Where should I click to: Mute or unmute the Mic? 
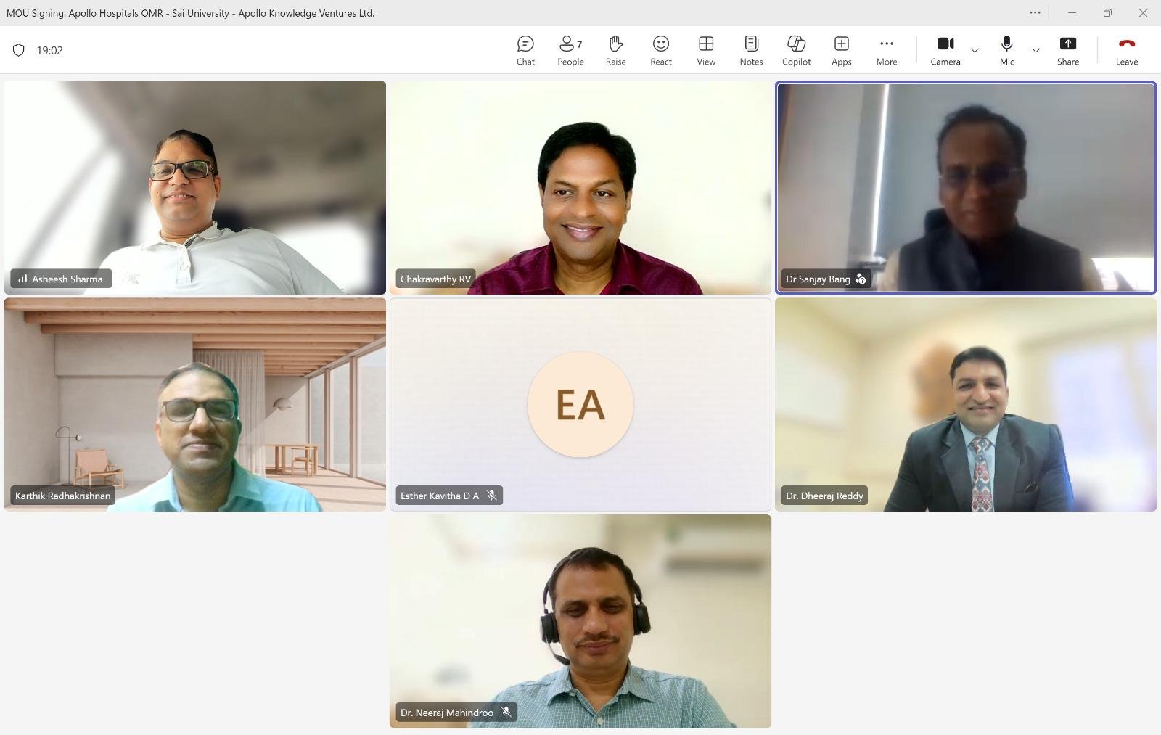click(x=1006, y=51)
